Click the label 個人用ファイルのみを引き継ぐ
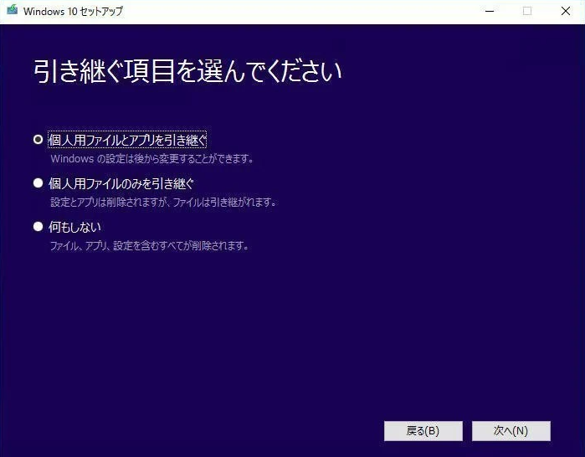The width and height of the screenshot is (585, 457). pyautogui.click(x=121, y=183)
